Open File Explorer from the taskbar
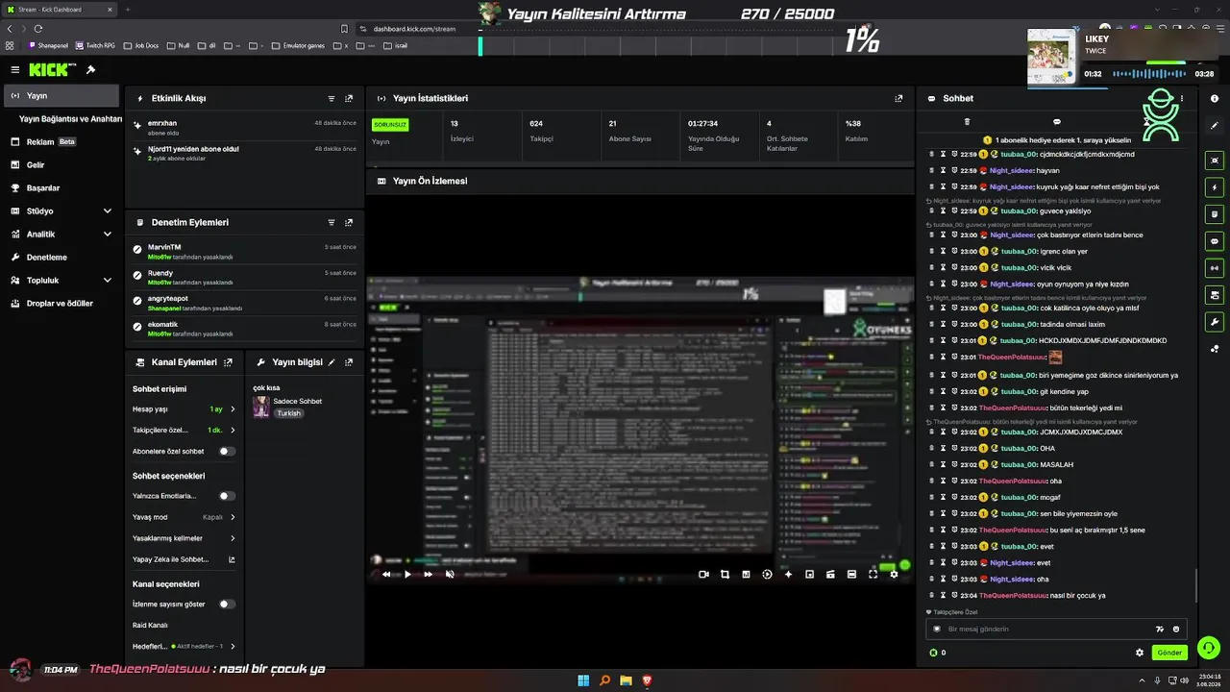The height and width of the screenshot is (692, 1230). (x=626, y=680)
